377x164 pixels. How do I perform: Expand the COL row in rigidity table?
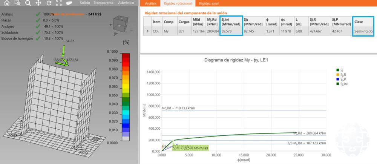(x=147, y=32)
